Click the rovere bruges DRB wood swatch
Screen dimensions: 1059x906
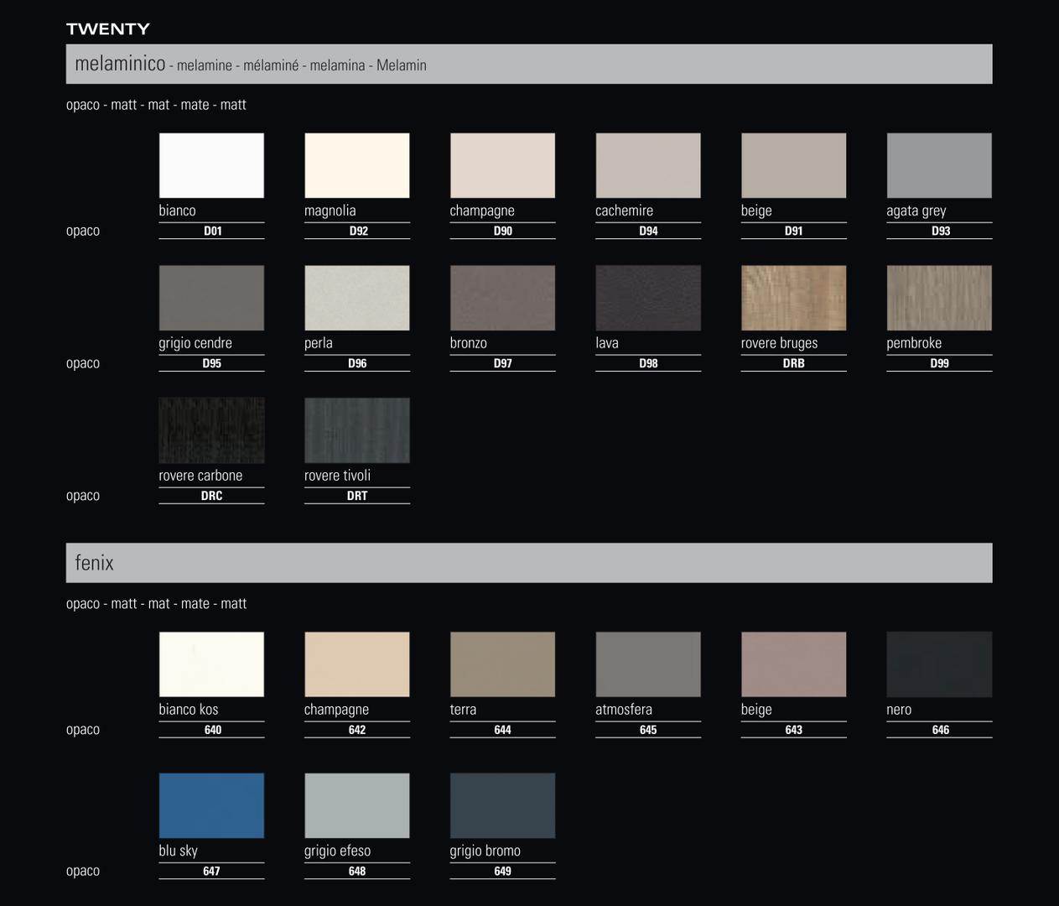(x=794, y=298)
